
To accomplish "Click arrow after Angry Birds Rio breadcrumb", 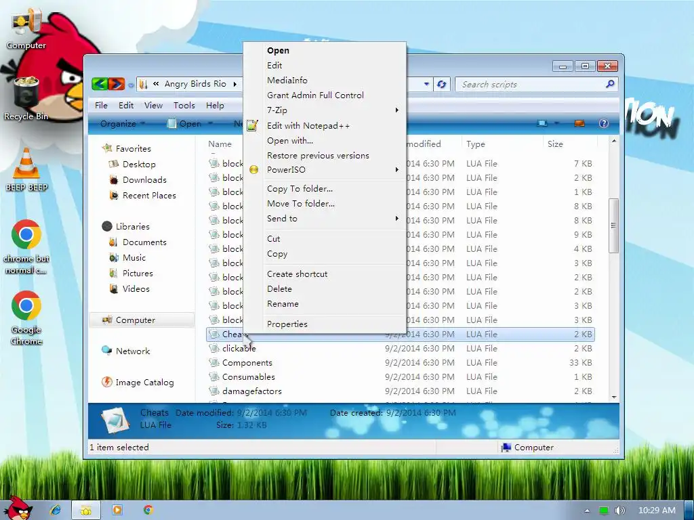I will [x=235, y=84].
